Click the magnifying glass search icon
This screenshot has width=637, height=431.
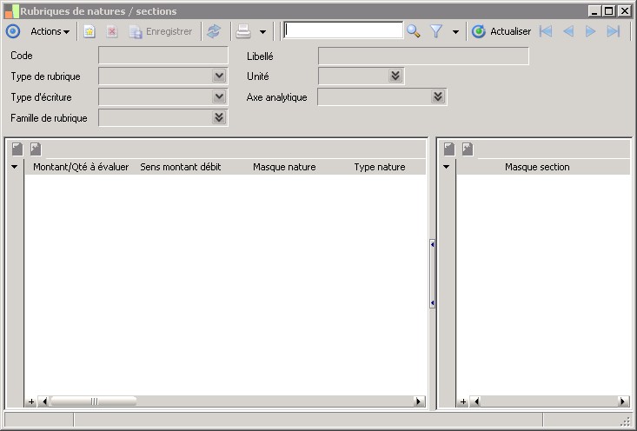tap(413, 31)
